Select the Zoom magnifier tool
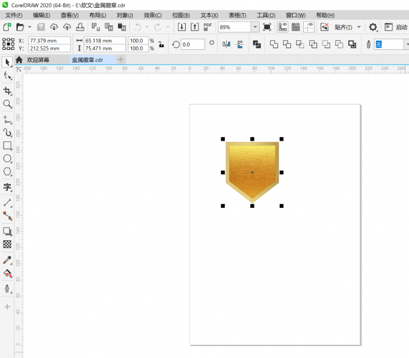Viewport: 409px width, 358px height. pyautogui.click(x=7, y=105)
